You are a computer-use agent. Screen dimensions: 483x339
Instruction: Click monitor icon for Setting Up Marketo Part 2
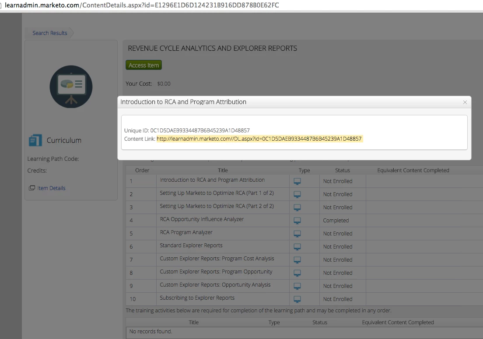coord(297,208)
